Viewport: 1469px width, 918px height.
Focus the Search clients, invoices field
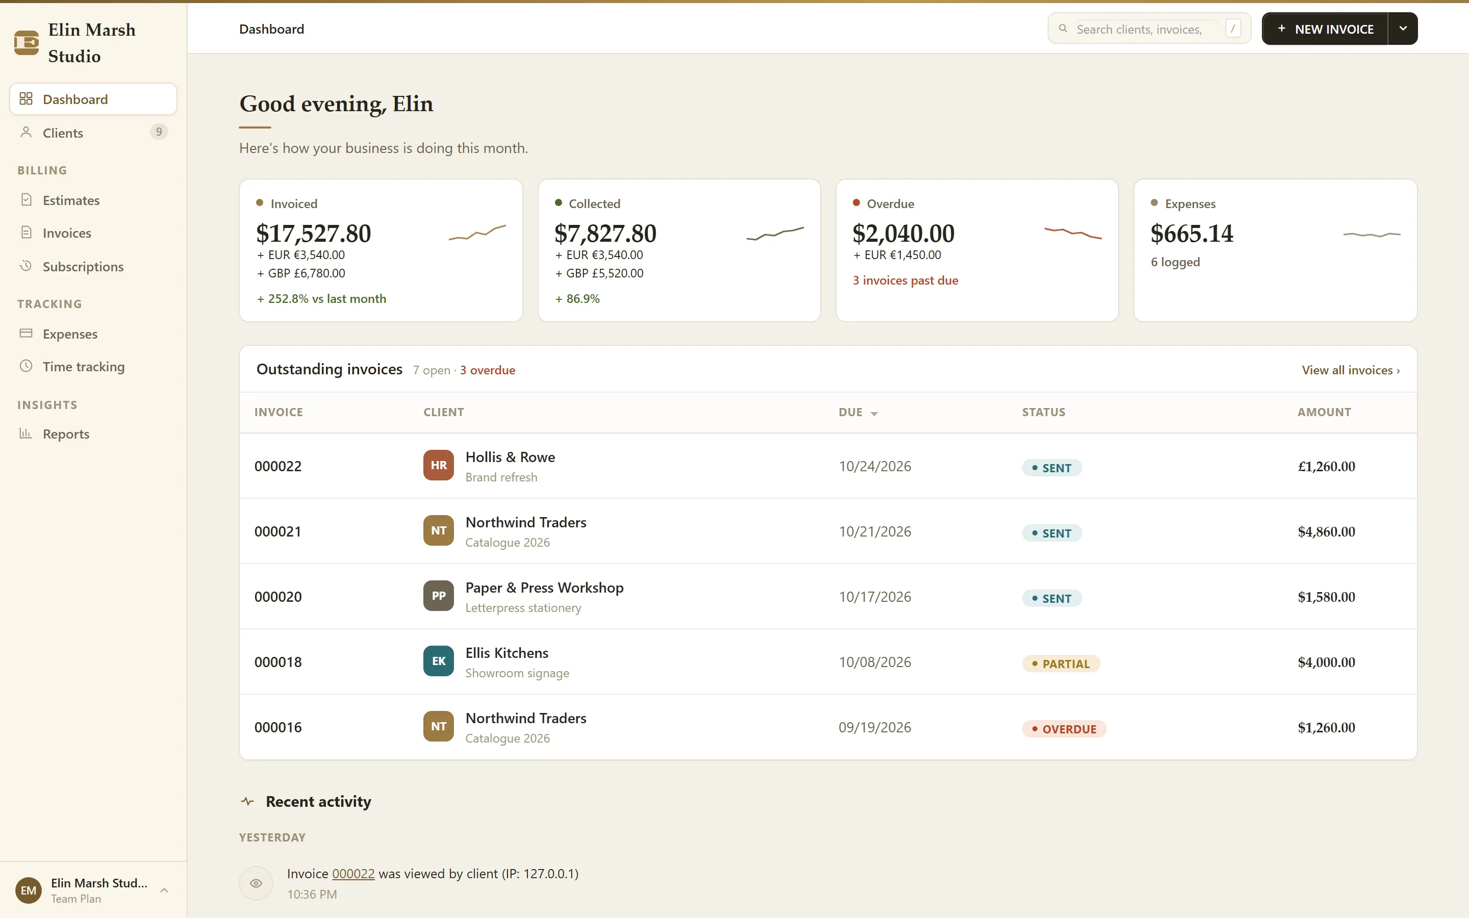pos(1149,29)
